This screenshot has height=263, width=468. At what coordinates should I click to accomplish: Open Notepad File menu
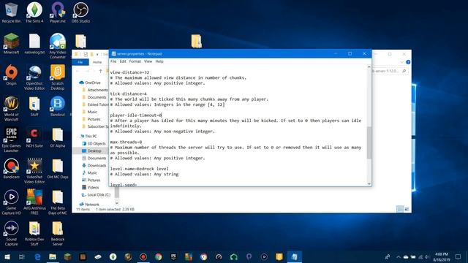tap(113, 61)
